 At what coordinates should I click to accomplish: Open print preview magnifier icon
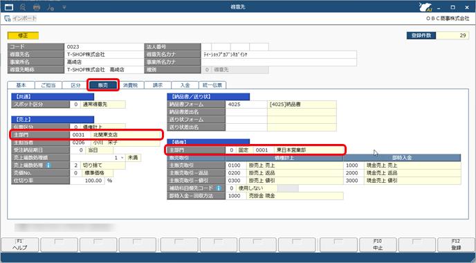(23, 7)
